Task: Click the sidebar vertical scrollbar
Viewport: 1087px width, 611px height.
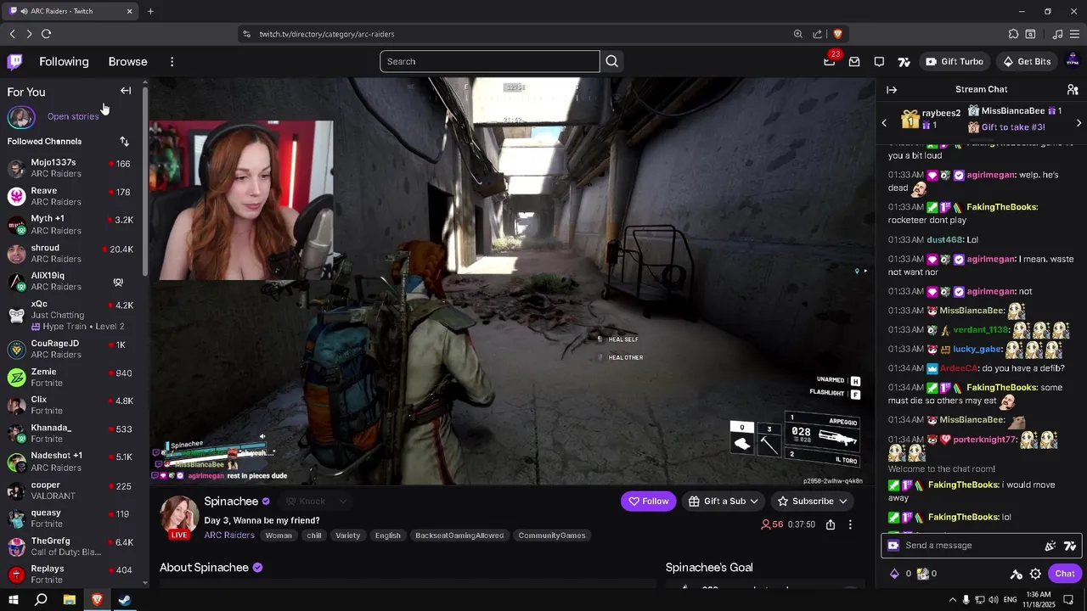Action: tap(145, 180)
